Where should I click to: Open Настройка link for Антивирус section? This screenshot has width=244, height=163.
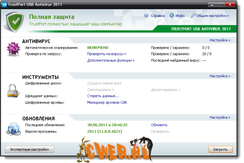[220, 40]
